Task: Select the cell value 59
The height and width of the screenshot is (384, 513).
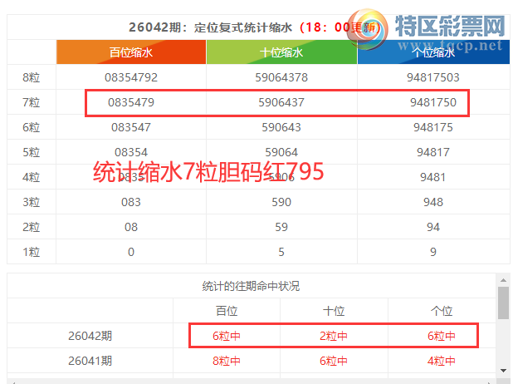Action: click(x=281, y=227)
